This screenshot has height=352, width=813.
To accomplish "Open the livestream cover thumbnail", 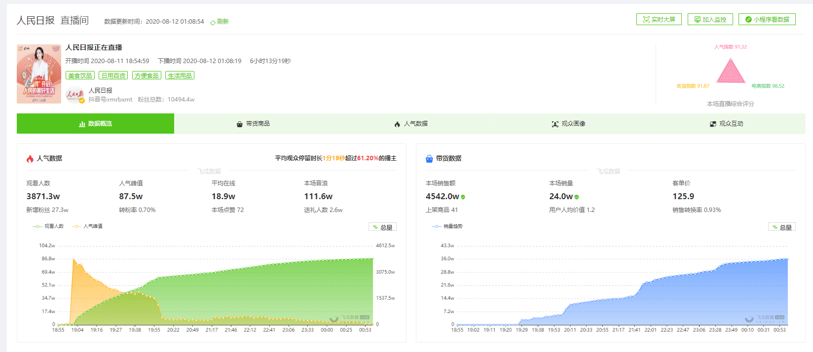I will 39,74.
